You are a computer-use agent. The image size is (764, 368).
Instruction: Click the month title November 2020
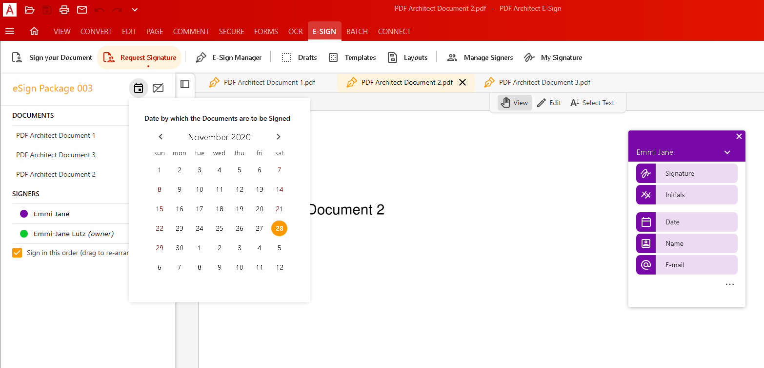point(220,137)
